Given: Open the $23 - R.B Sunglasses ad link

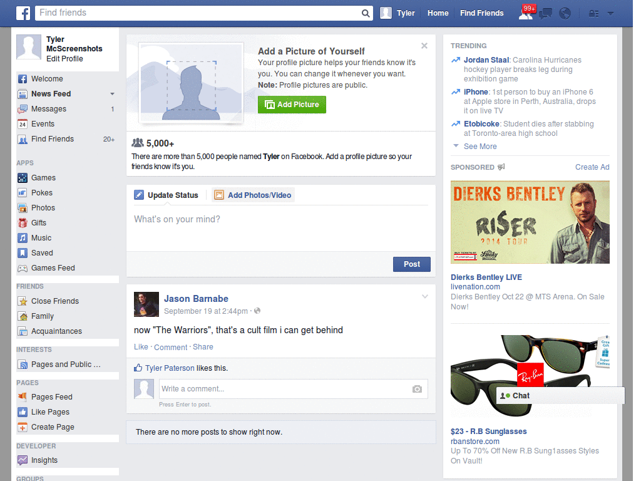Looking at the screenshot, I should pos(488,432).
